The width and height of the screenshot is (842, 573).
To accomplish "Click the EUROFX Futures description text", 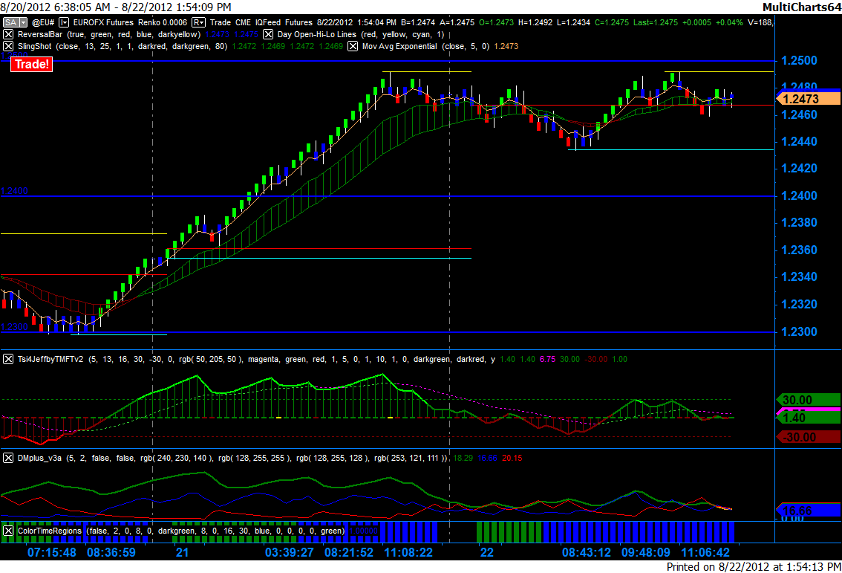I will pyautogui.click(x=103, y=22).
